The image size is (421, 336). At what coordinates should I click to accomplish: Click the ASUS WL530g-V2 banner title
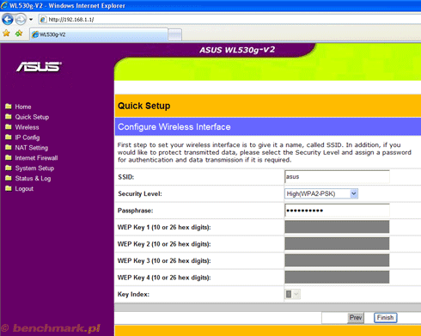point(237,50)
